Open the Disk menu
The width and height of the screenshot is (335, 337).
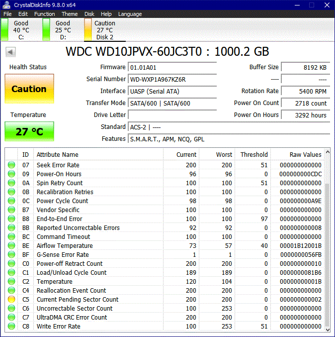89,14
